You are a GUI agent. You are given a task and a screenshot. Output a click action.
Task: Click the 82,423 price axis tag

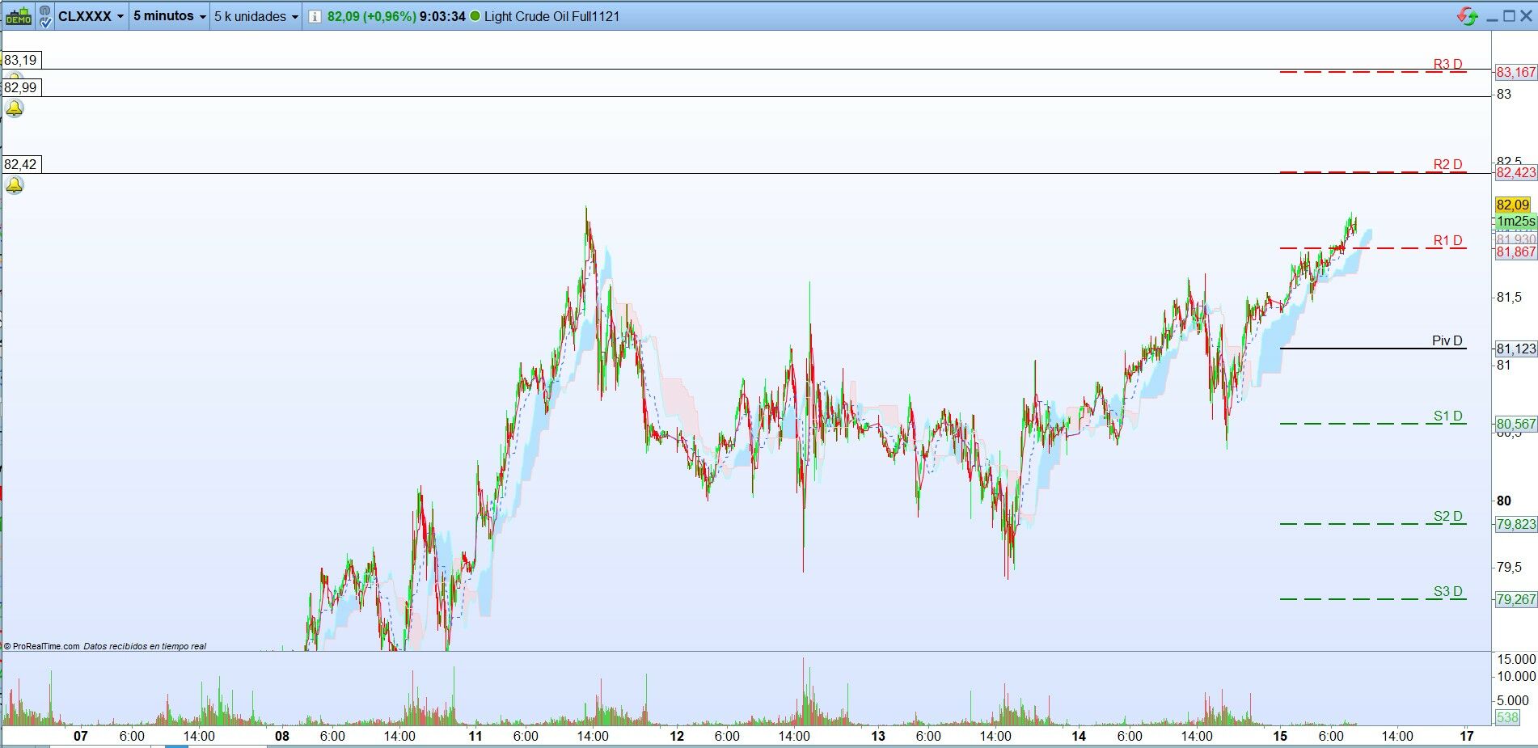1515,172
